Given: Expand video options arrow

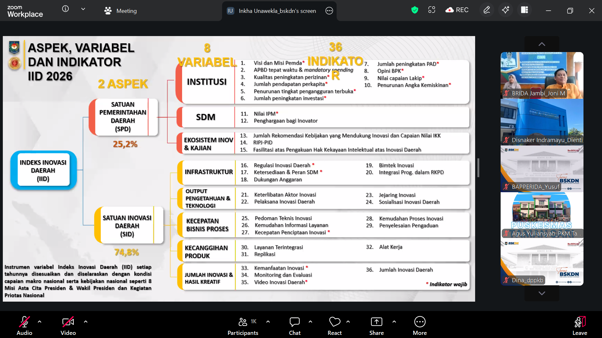Looking at the screenshot, I should 86,321.
